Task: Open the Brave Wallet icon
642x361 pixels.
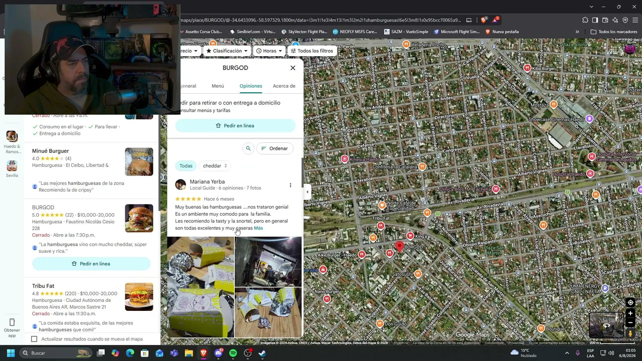Action: pos(605,20)
